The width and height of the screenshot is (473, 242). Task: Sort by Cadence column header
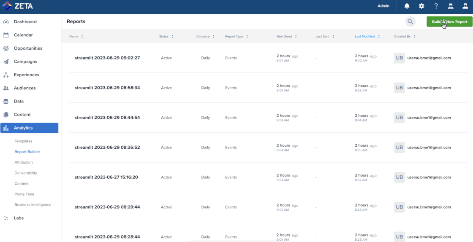coord(205,37)
